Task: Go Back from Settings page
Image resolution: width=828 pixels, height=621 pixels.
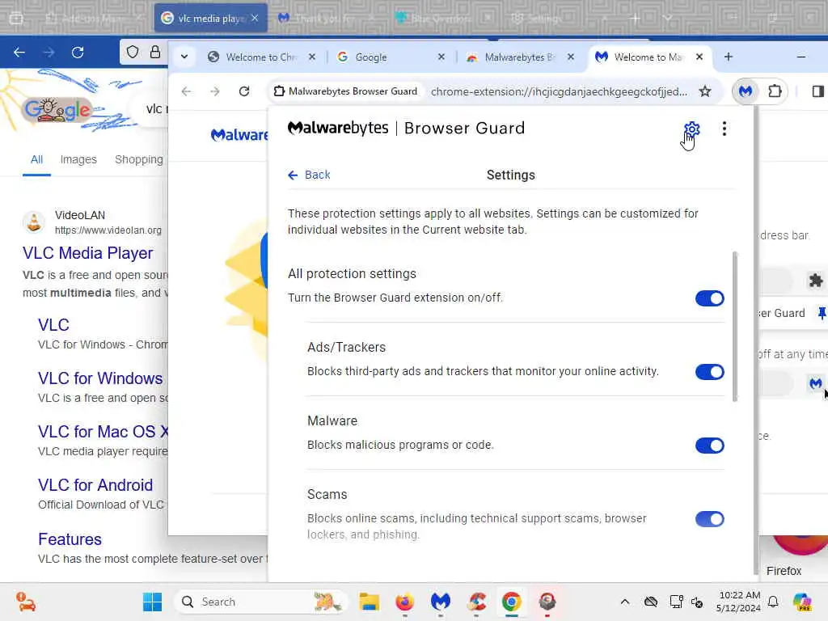Action: [309, 175]
